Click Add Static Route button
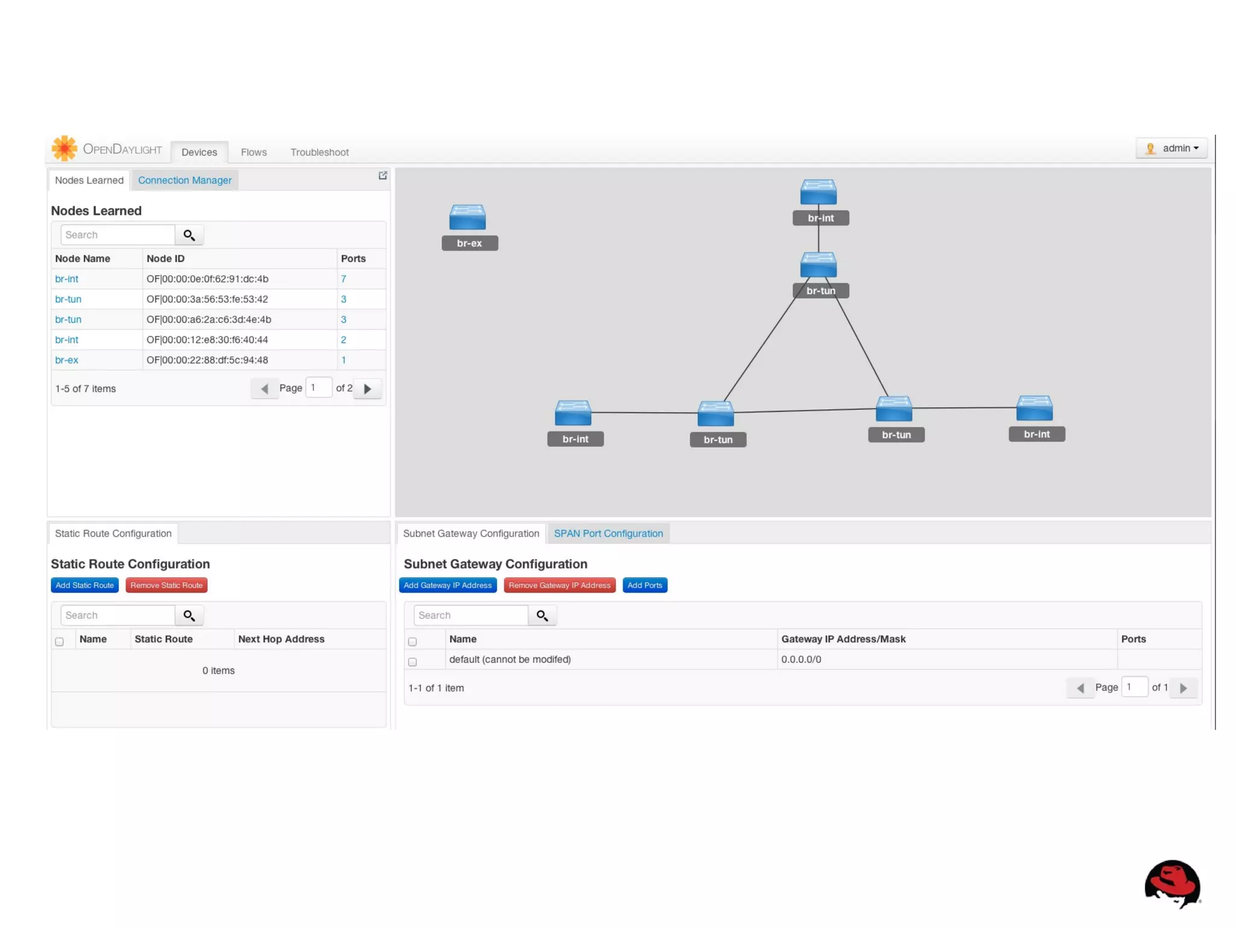The width and height of the screenshot is (1236, 928). coord(84,585)
